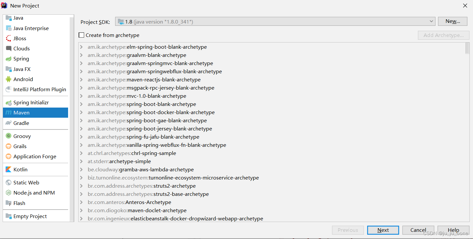Expand mvc-1.0-blank-archetype node
The image size is (473, 239).
pos(81,96)
